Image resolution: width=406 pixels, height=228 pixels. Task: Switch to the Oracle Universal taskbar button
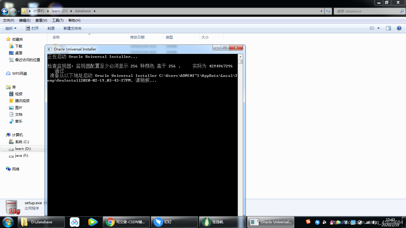270,222
